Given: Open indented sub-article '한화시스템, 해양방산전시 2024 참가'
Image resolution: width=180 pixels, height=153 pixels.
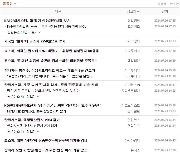Looking at the screenshot, I should pos(32,126).
